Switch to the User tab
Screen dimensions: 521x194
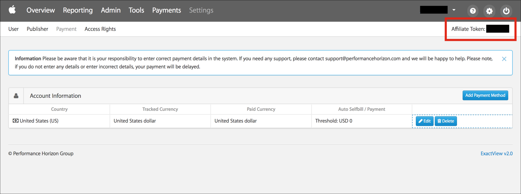pyautogui.click(x=13, y=29)
